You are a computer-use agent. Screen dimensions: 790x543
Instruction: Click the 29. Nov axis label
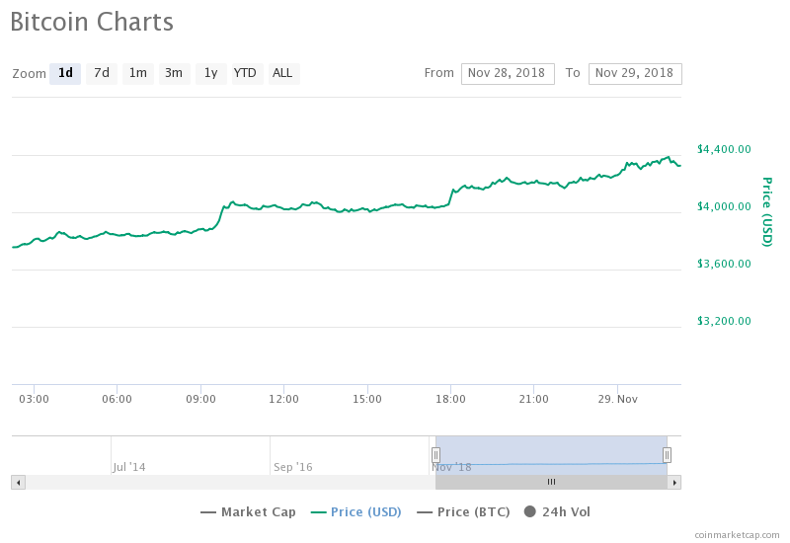coord(618,400)
